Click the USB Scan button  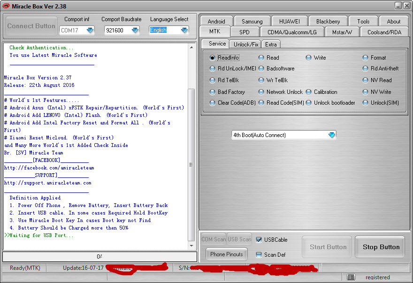pyautogui.click(x=239, y=239)
